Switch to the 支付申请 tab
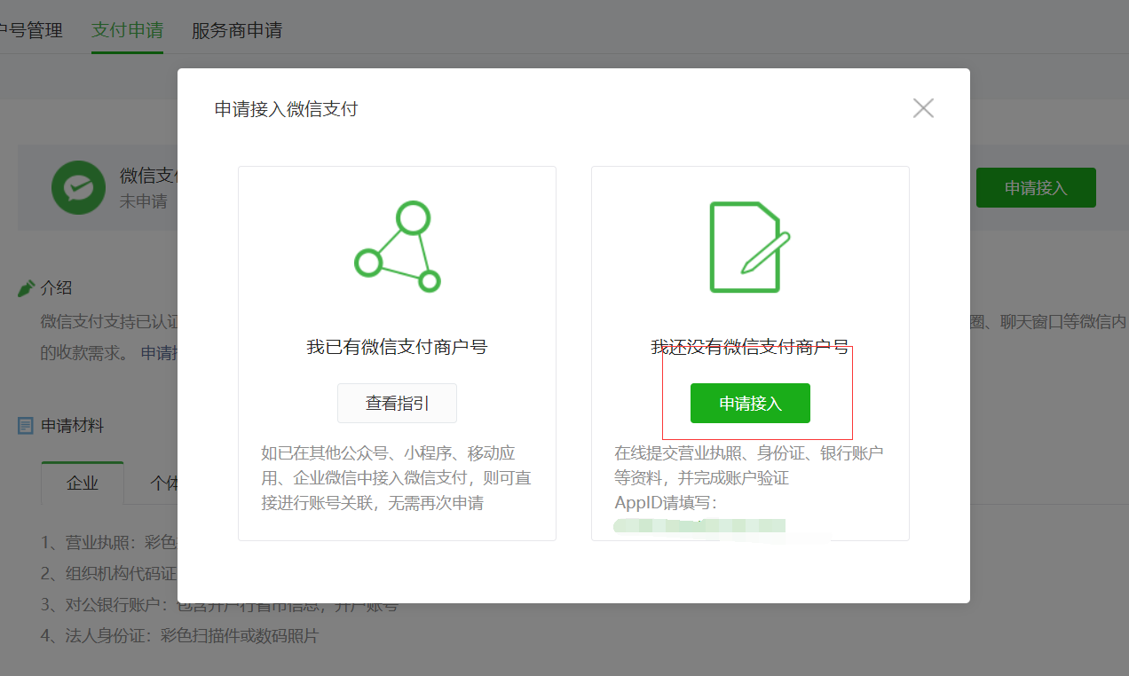This screenshot has height=676, width=1129. click(127, 30)
